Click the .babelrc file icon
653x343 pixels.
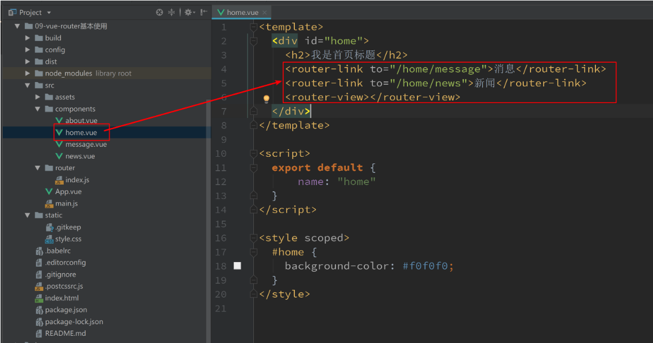pos(39,251)
